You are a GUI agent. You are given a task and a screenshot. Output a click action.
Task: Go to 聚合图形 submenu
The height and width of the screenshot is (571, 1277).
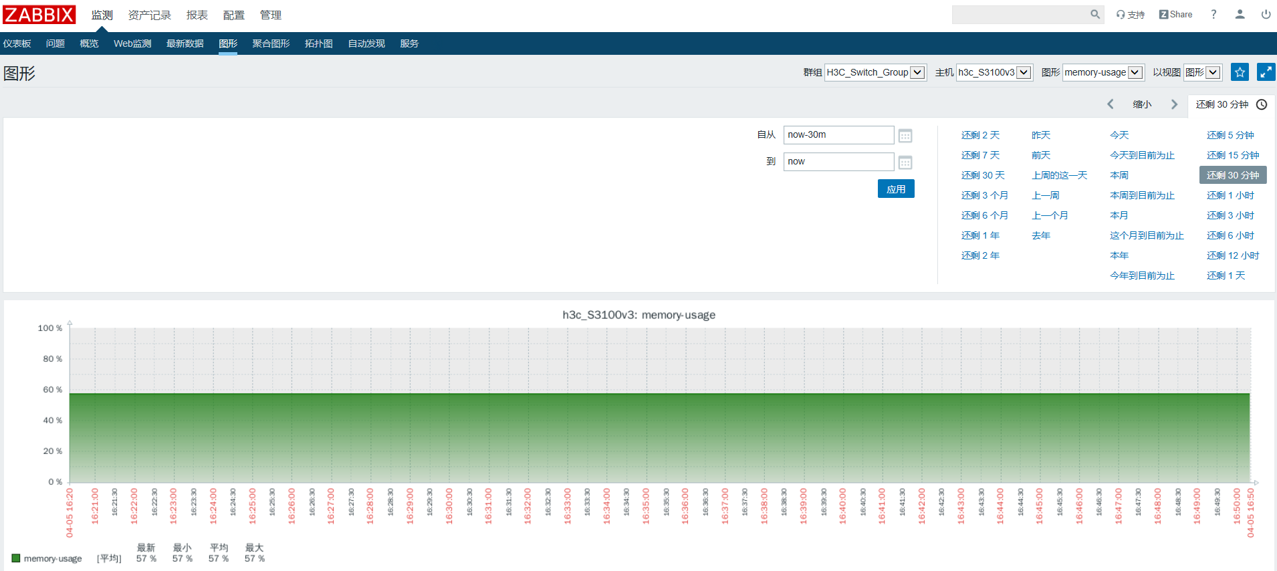point(271,43)
